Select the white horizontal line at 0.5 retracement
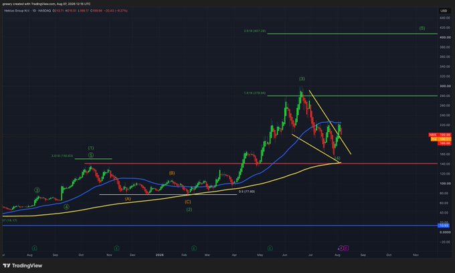455x273 pixels. [169, 194]
